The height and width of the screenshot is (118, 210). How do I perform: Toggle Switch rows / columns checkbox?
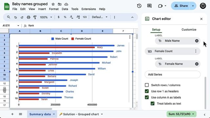tap(147, 85)
